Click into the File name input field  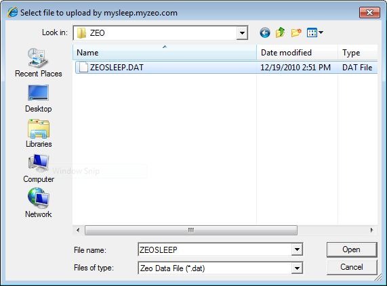point(215,249)
